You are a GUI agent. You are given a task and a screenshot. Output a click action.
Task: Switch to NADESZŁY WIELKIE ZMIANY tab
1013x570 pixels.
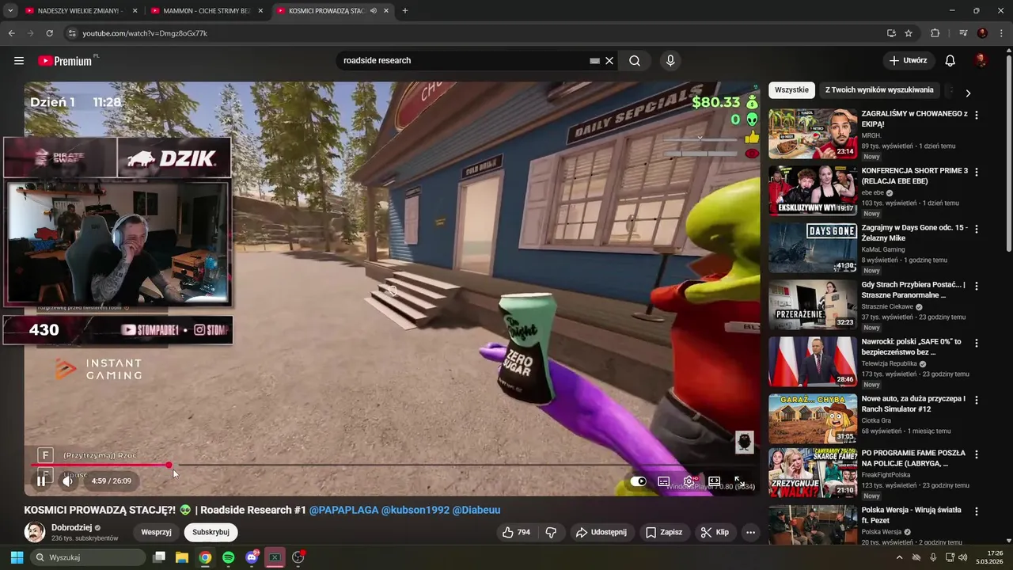click(x=79, y=11)
